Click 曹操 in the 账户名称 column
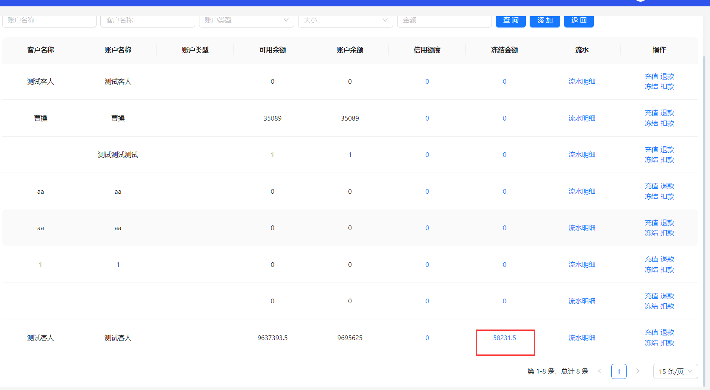This screenshot has width=710, height=390. 118,118
